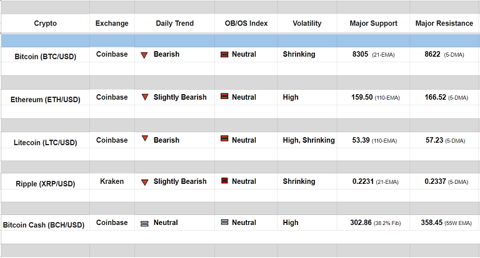Click Litecoin's red OB/OS index icon
480x258 pixels.
click(224, 140)
